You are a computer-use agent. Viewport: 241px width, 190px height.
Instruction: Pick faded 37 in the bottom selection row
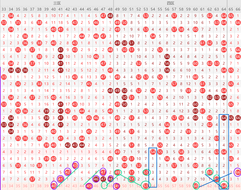click(x=32, y=186)
